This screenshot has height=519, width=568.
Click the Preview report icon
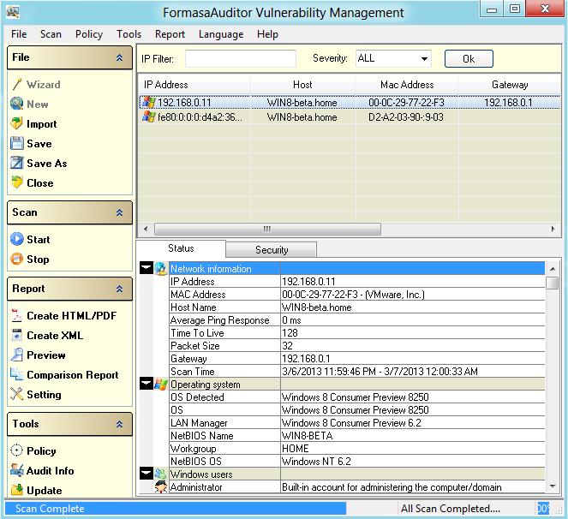coord(16,355)
